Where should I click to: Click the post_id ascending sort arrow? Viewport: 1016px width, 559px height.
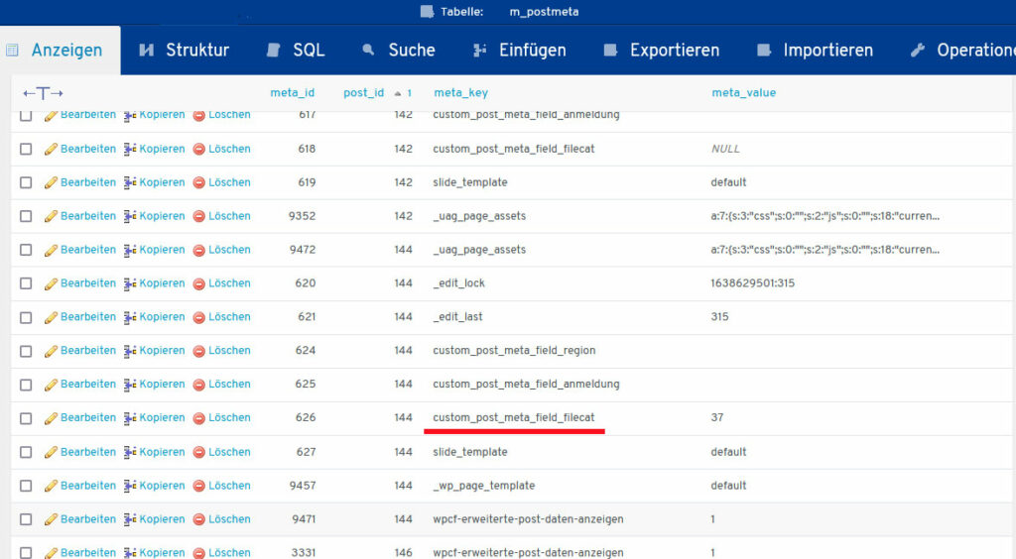pyautogui.click(x=398, y=94)
